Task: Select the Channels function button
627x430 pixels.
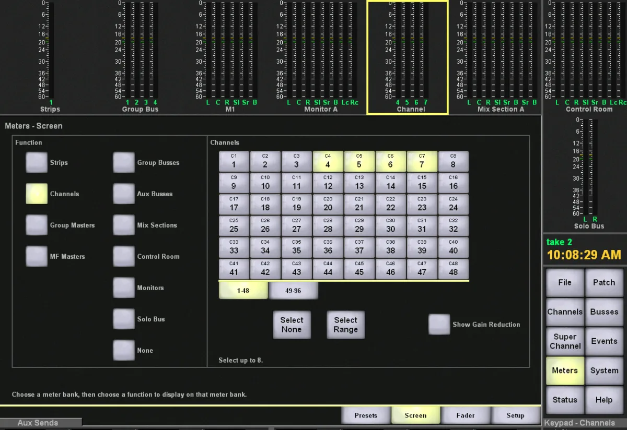Action: 37,194
